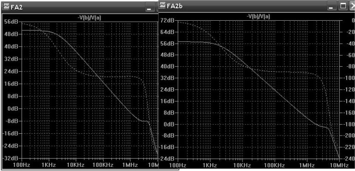
Task: Click the -32dB axis label in FA2
Action: pos(10,158)
